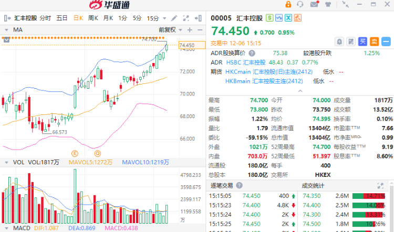The width and height of the screenshot is (394, 232).
Task: Set price alert bell icon
Action: tap(339, 41)
